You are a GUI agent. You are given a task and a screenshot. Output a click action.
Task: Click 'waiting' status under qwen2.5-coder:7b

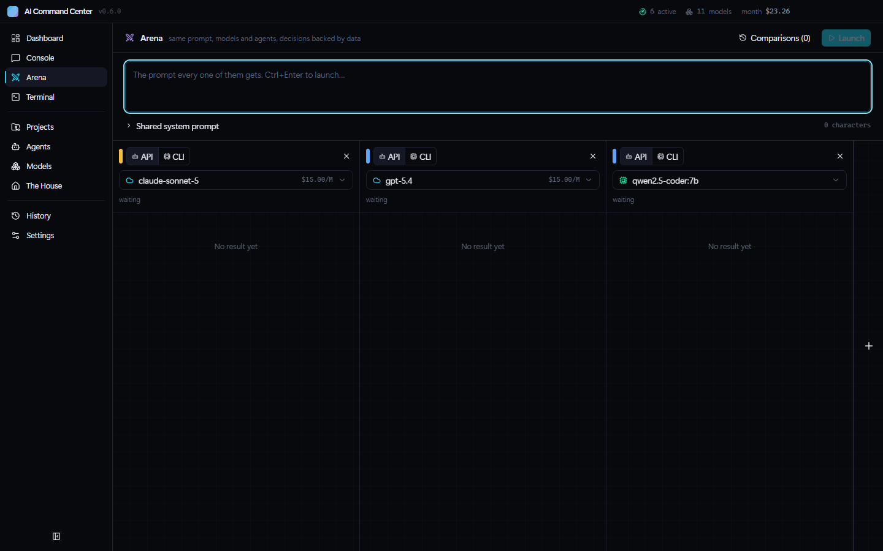click(623, 200)
